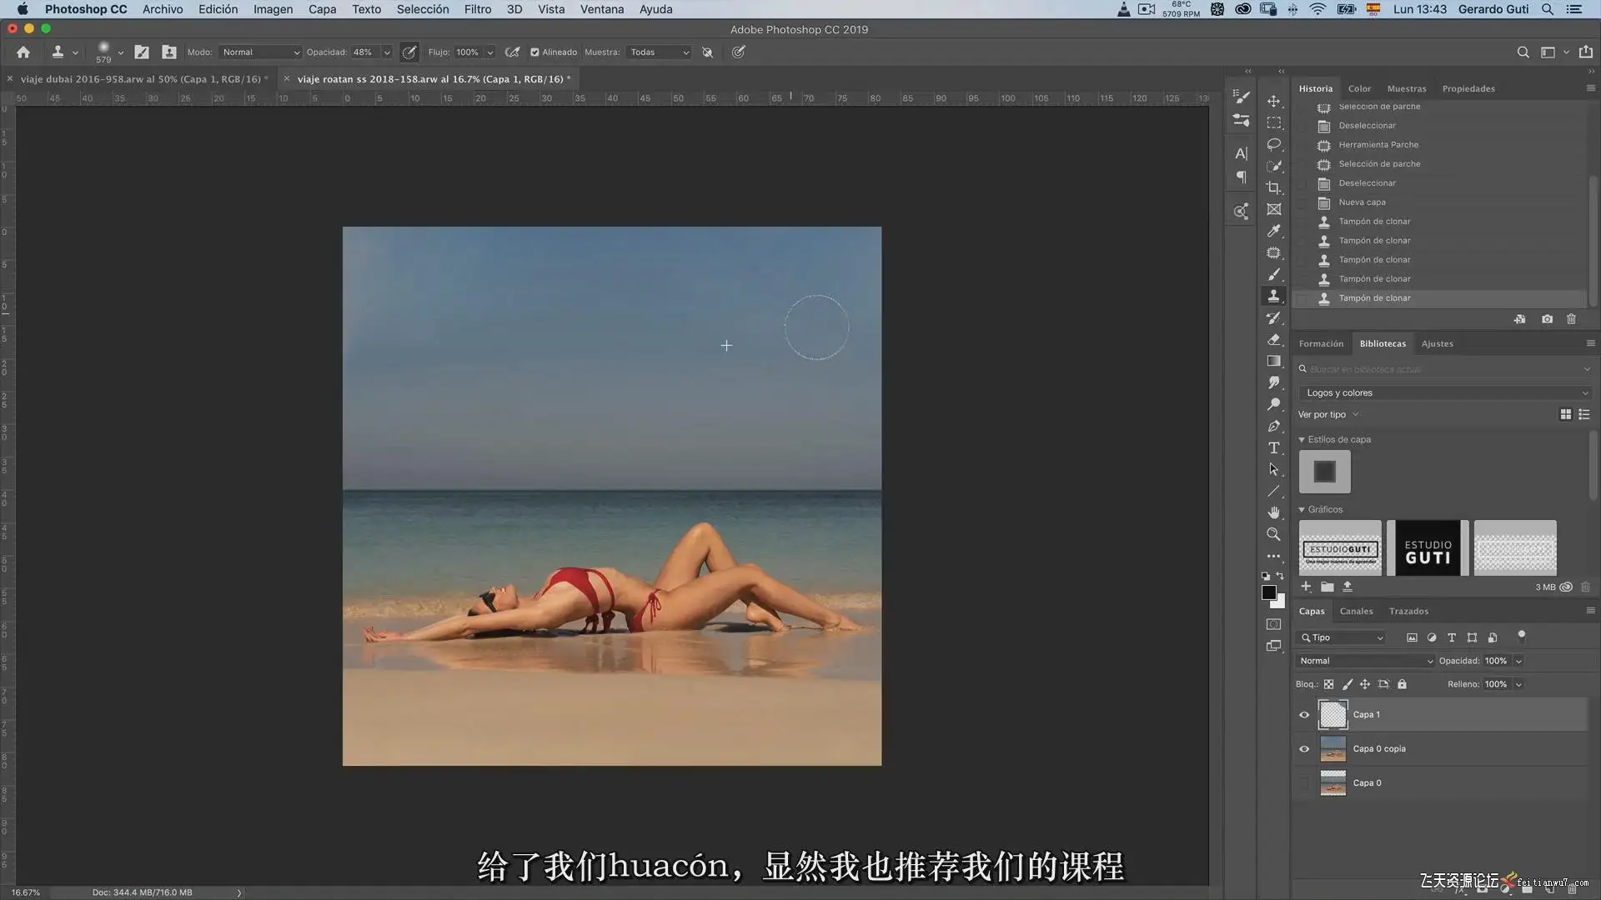The height and width of the screenshot is (900, 1601).
Task: Select the Crop tool
Action: (1273, 187)
